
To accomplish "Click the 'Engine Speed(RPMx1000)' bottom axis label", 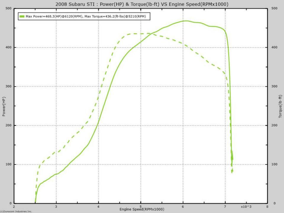I will pyautogui.click(x=142, y=209).
